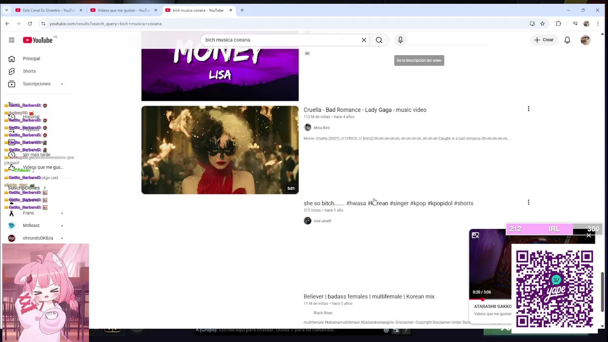Click the scrollbar down arrow
The height and width of the screenshot is (342, 608).
pyautogui.click(x=603, y=326)
